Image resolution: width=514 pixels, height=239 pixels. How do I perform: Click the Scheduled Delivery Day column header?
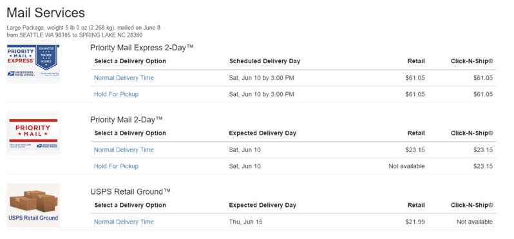point(265,61)
